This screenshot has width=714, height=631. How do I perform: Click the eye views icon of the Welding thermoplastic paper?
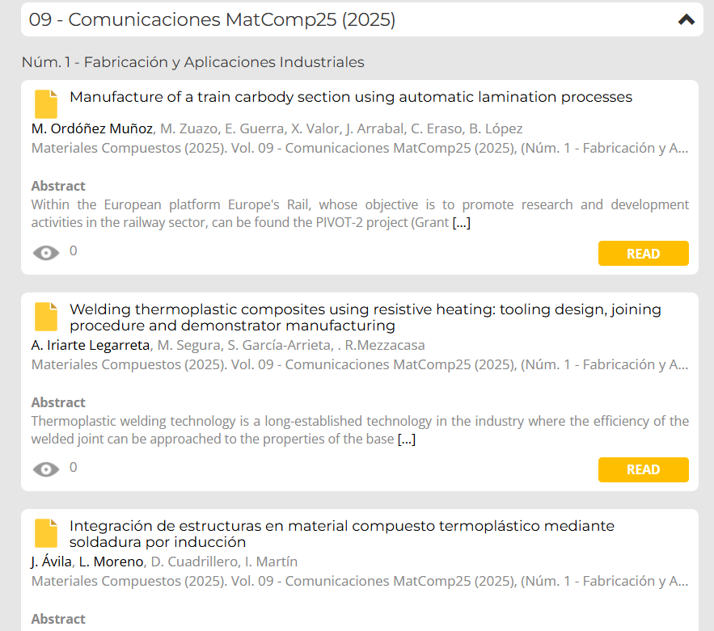pyautogui.click(x=46, y=469)
